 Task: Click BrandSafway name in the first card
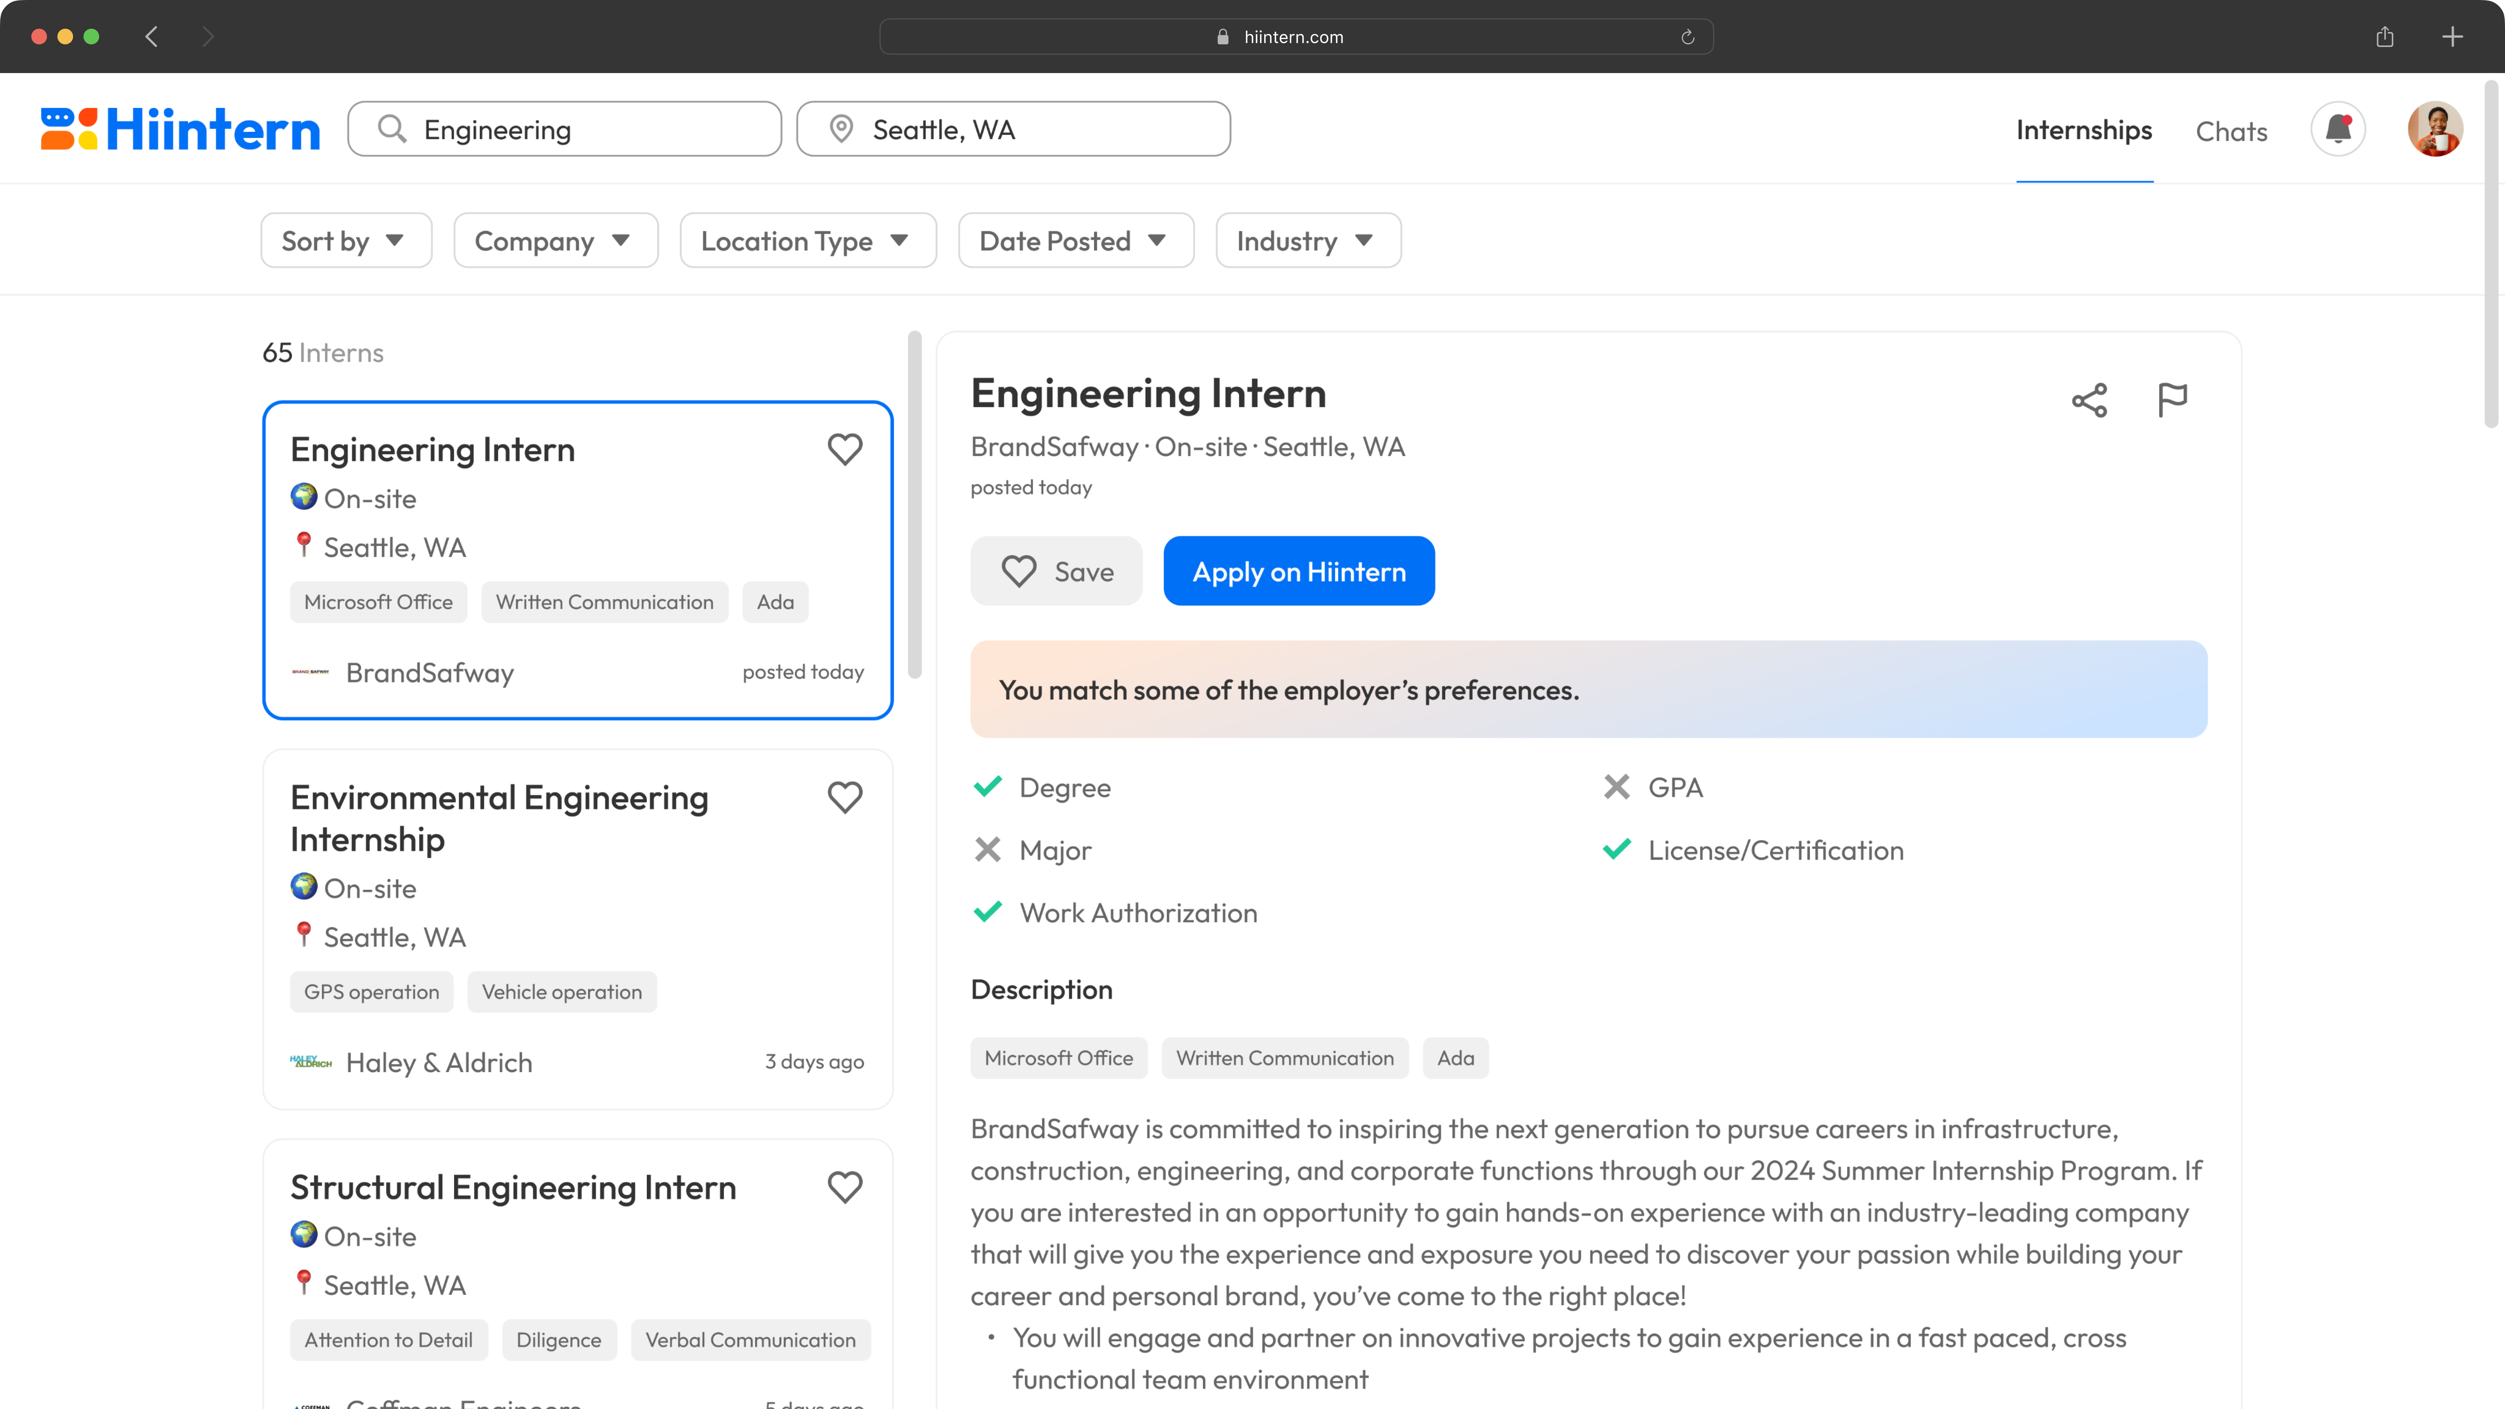coord(430,673)
